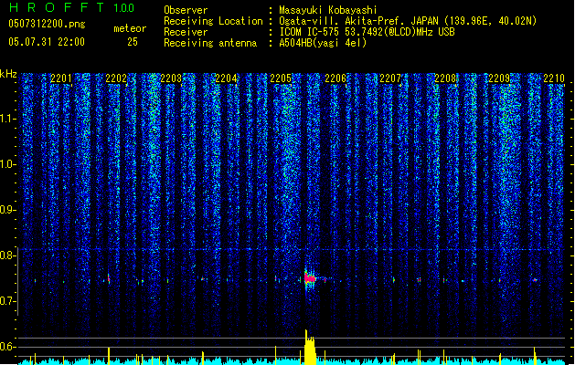Viewport: 575px width, 365px height.
Task: Click the 2206 time marker
Action: [335, 78]
